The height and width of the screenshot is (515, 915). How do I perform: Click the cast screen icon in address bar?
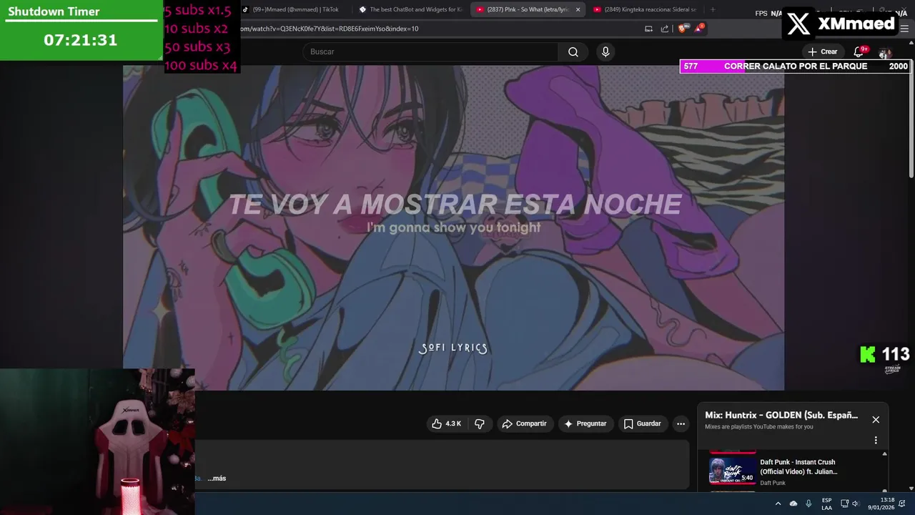[648, 29]
